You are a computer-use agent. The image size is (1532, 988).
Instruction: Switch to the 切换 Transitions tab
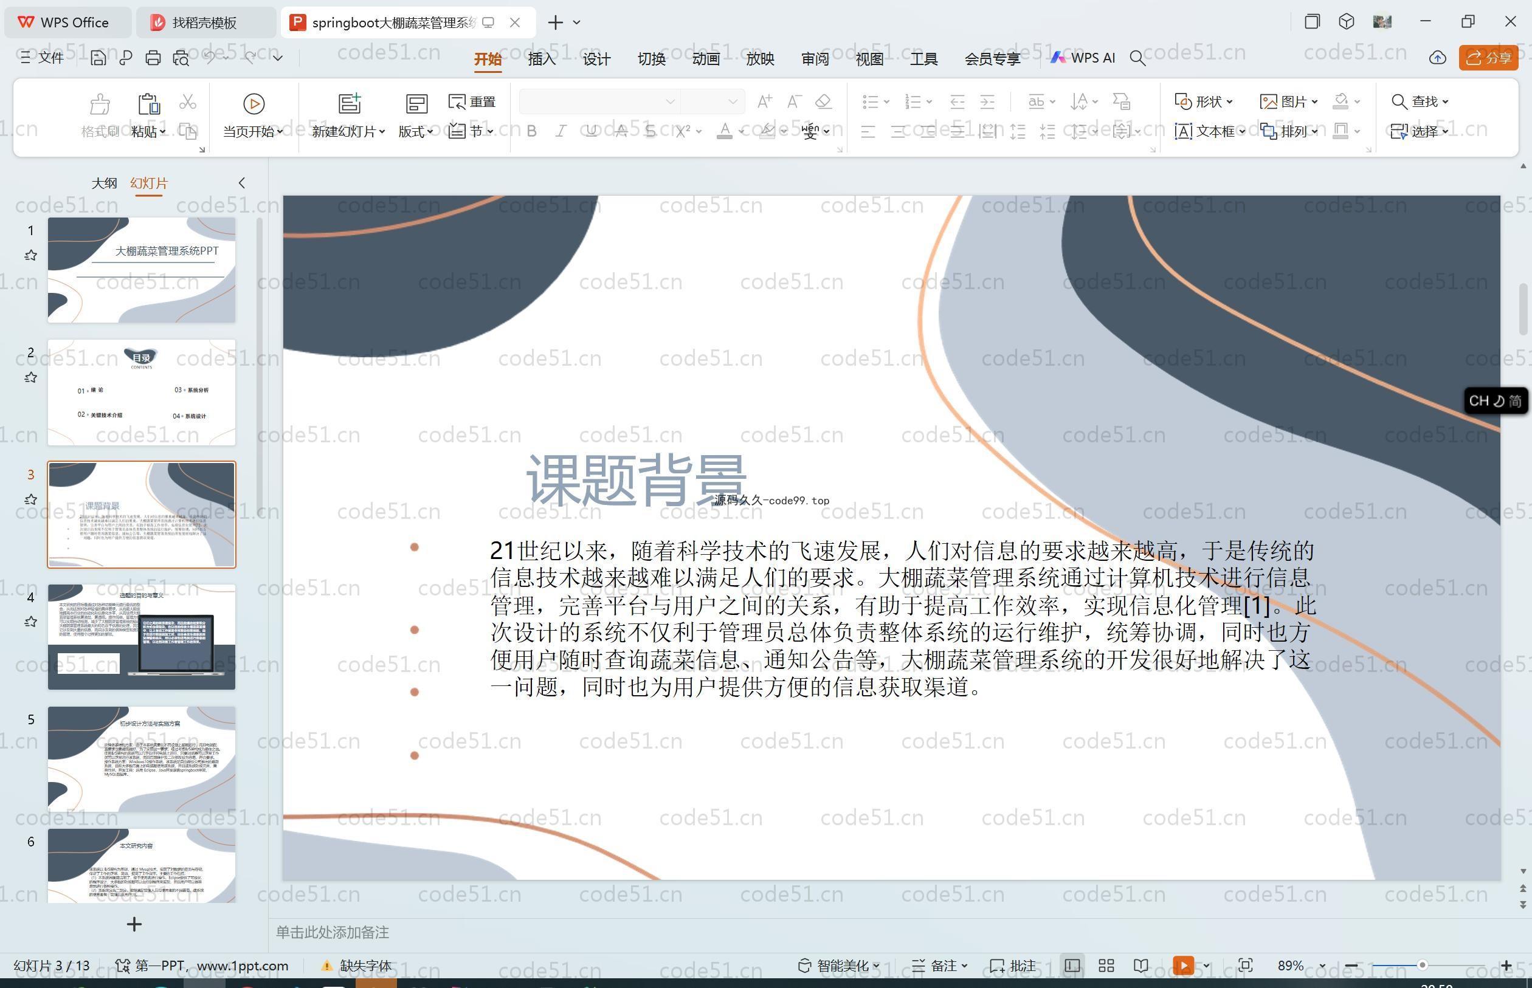(652, 59)
